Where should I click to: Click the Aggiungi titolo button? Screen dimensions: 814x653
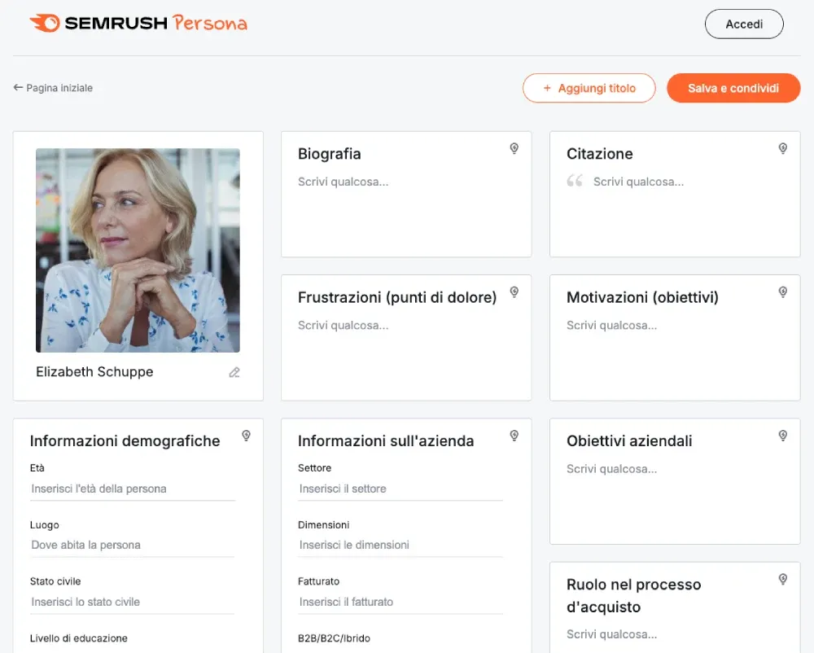(589, 88)
